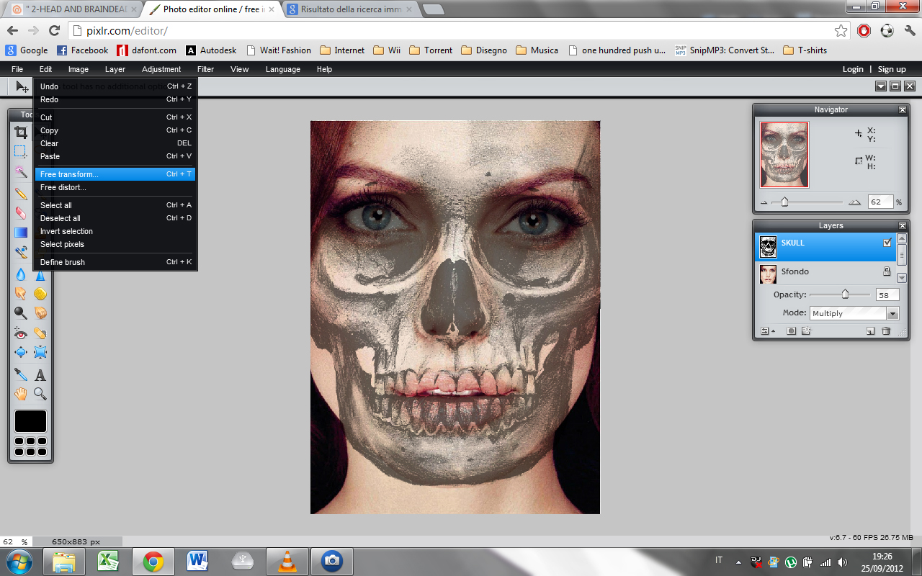Select the Crop tool

tap(21, 132)
